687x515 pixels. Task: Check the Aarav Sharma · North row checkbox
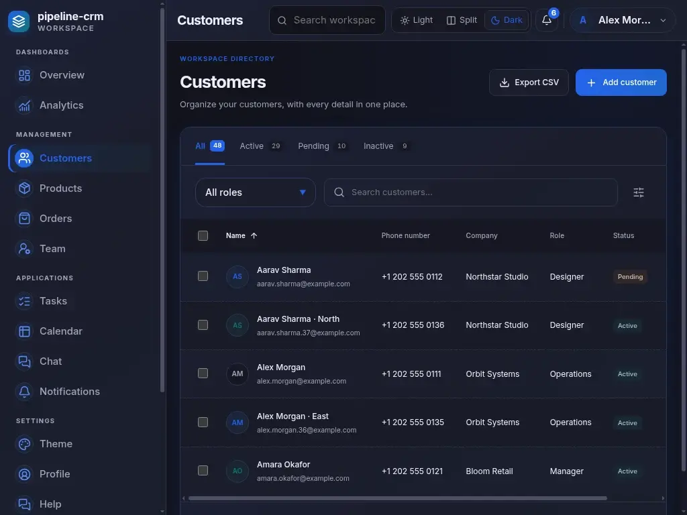[x=203, y=325]
